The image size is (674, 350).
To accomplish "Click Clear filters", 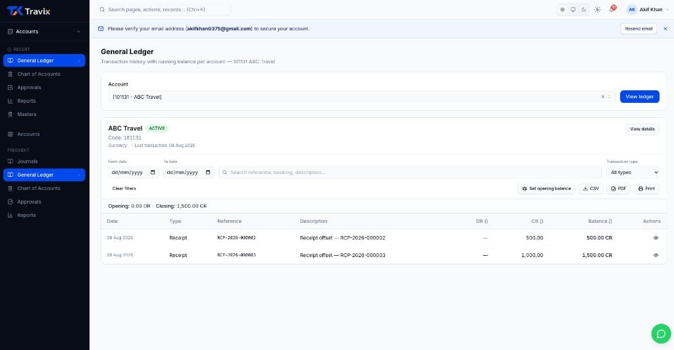I will [x=124, y=189].
